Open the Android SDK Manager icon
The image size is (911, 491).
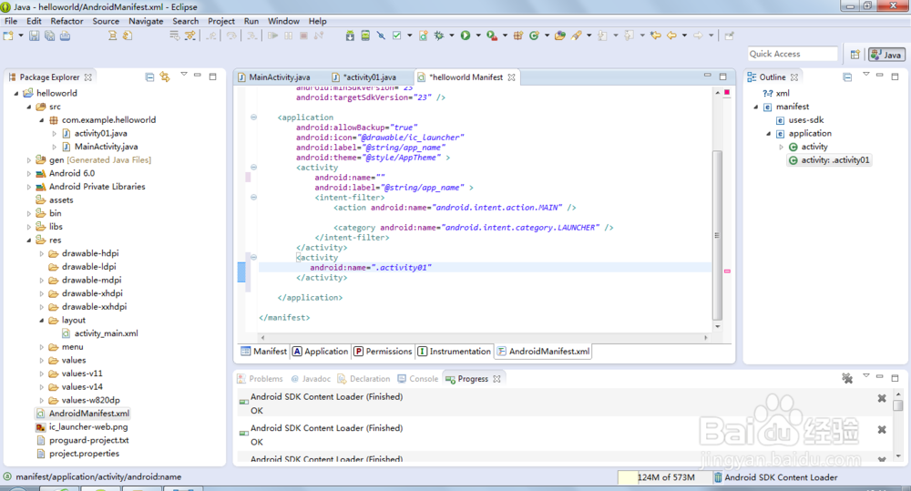coord(350,36)
